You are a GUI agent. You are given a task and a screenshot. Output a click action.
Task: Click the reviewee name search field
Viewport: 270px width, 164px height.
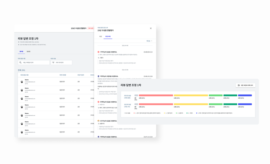click(34, 62)
